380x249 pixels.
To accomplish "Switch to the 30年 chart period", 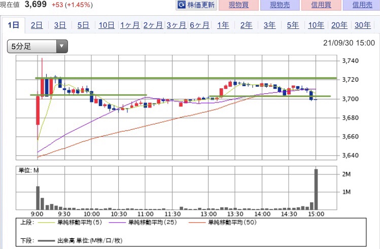I will [x=363, y=25].
